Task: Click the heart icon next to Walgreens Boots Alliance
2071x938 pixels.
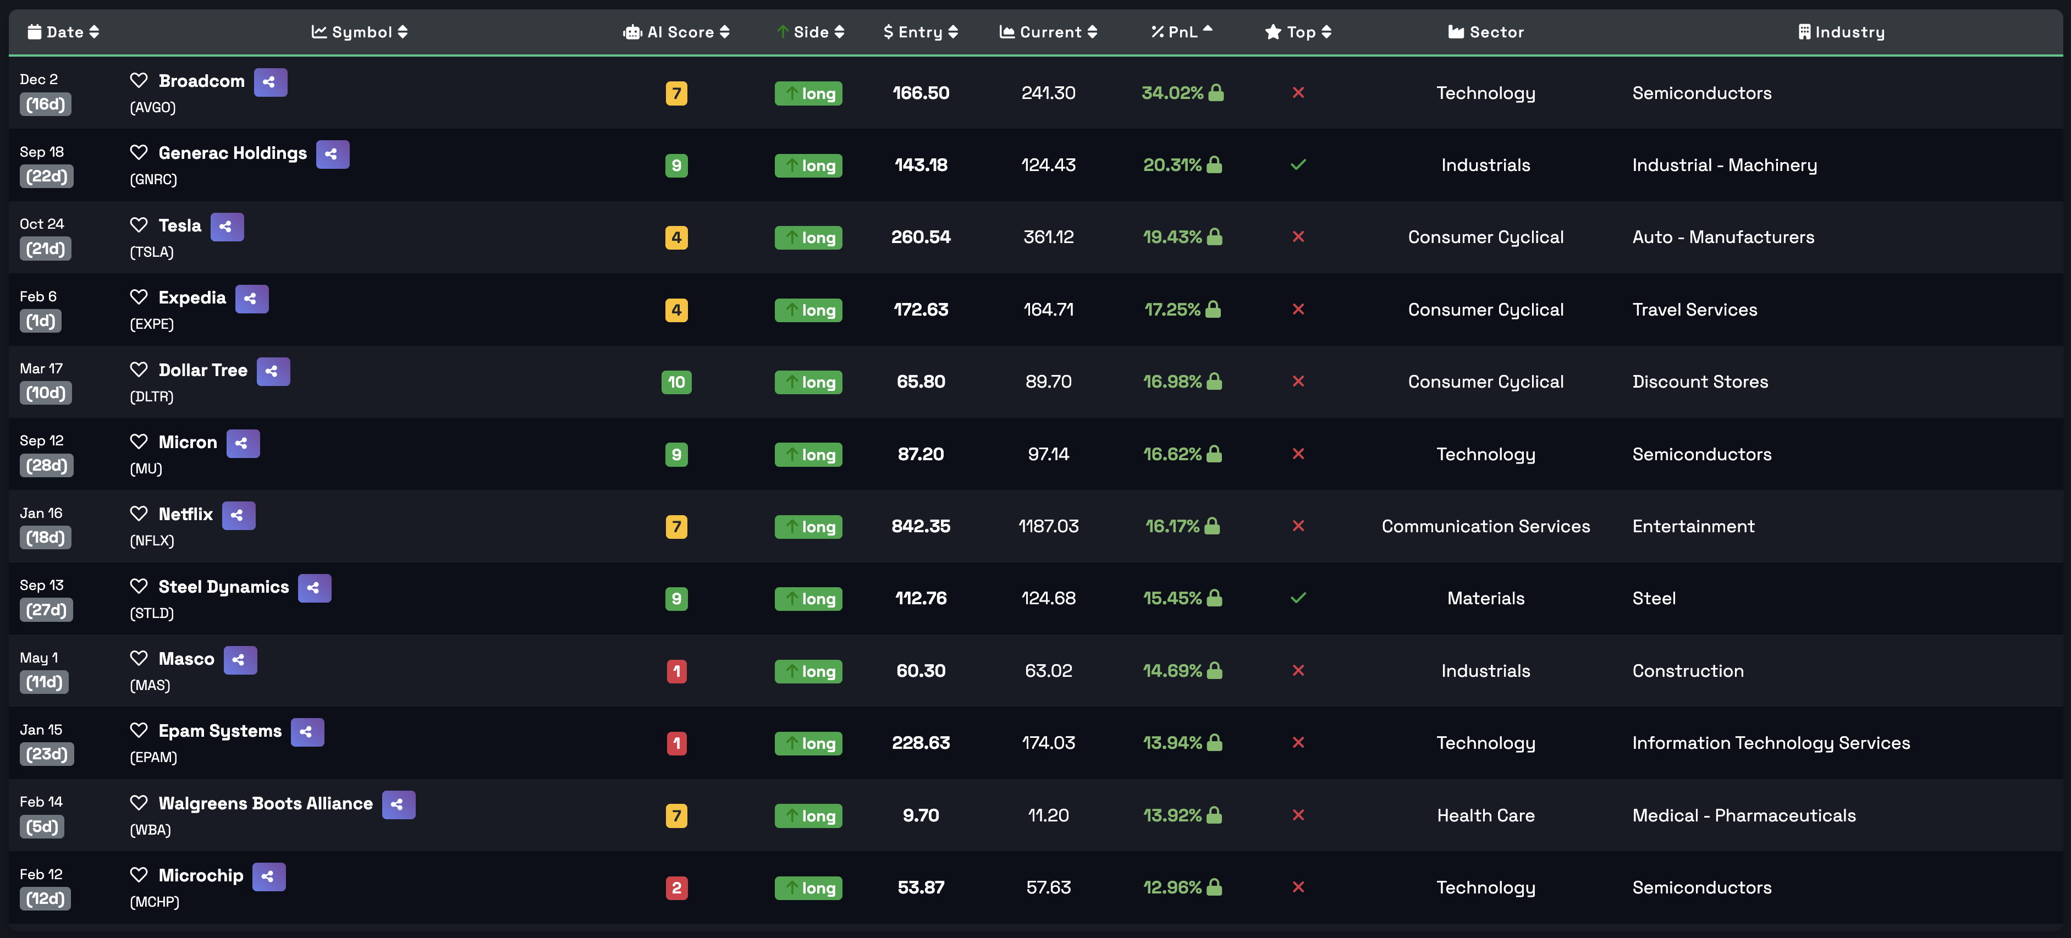Action: point(138,803)
